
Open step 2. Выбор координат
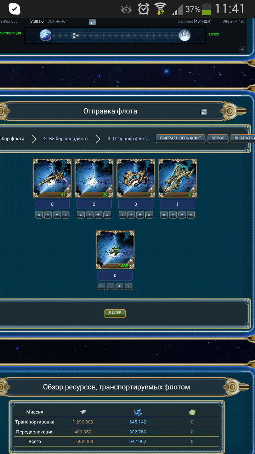coord(66,139)
